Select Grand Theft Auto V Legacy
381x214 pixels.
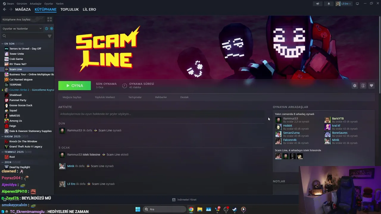click(26, 147)
